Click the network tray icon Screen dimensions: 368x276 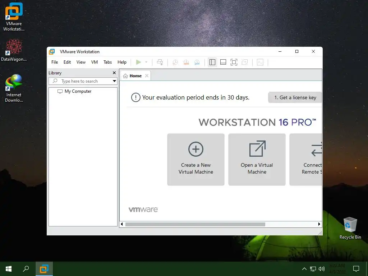pyautogui.click(x=313, y=269)
